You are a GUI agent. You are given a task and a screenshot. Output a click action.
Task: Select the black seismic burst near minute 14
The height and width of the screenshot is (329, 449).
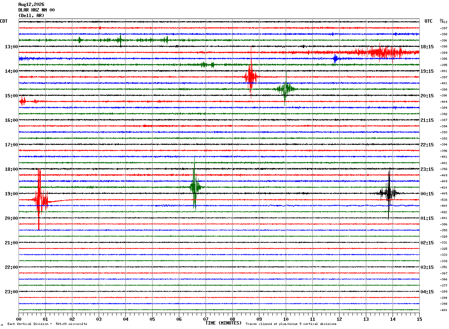tap(389, 193)
